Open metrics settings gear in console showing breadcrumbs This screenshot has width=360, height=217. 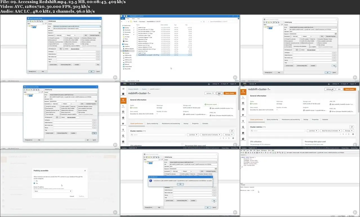tap(233, 138)
